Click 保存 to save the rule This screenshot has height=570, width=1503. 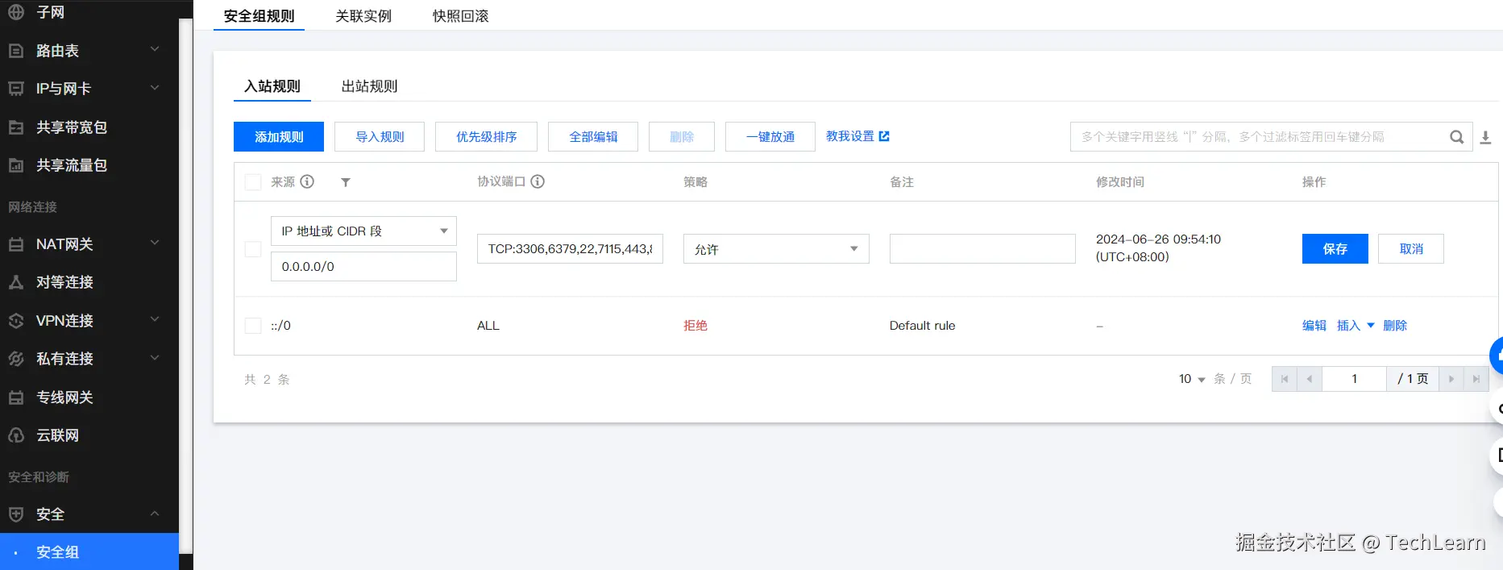pyautogui.click(x=1335, y=249)
